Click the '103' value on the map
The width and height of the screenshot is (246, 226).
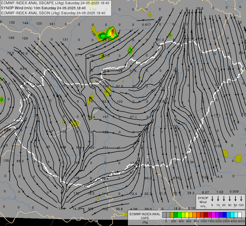120,102
